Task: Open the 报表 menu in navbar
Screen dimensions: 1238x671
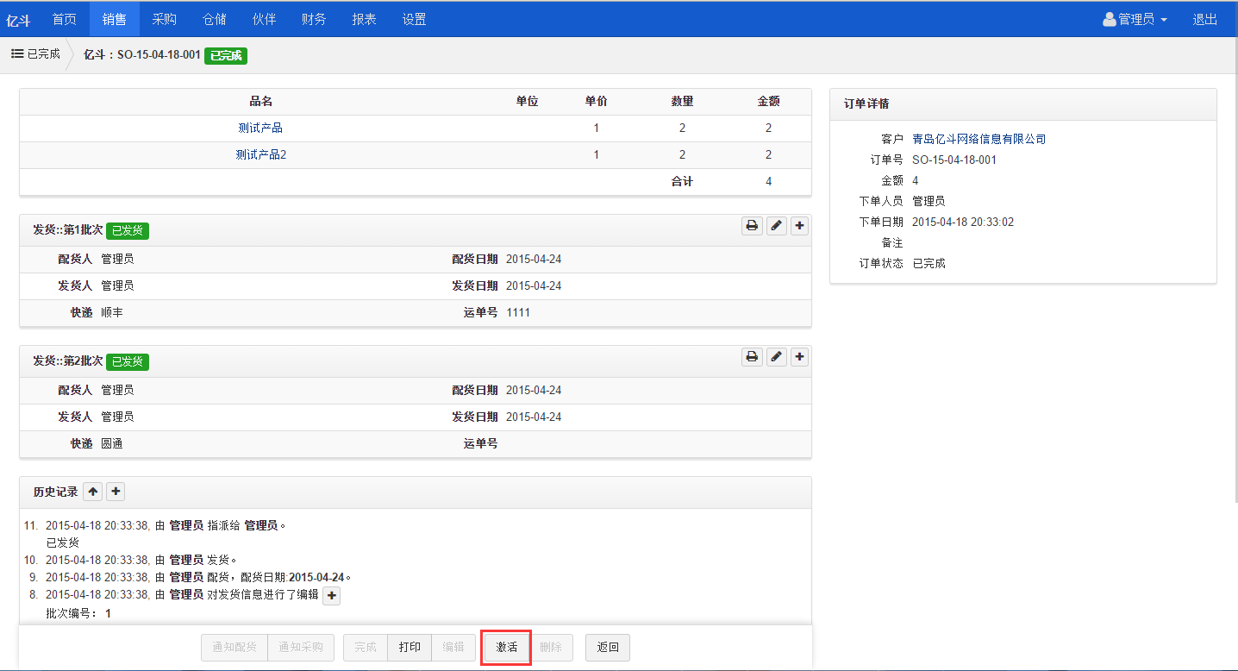Action: 364,19
